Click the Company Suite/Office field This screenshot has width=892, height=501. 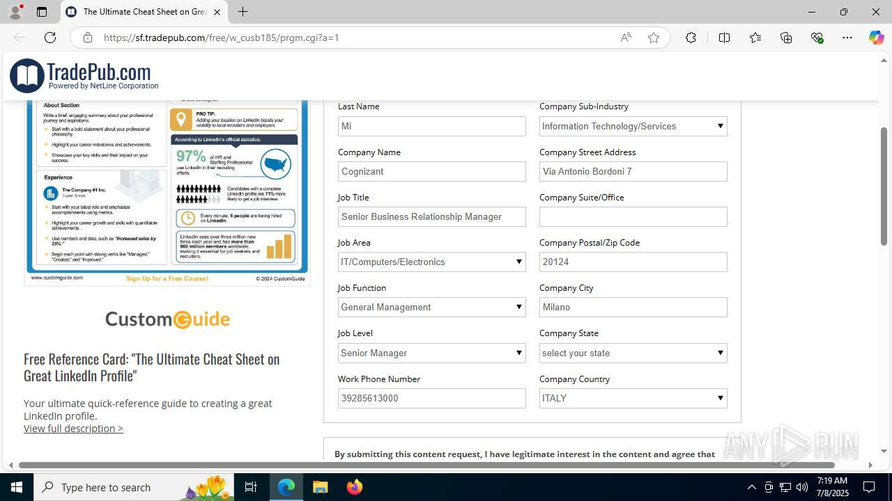pos(633,216)
